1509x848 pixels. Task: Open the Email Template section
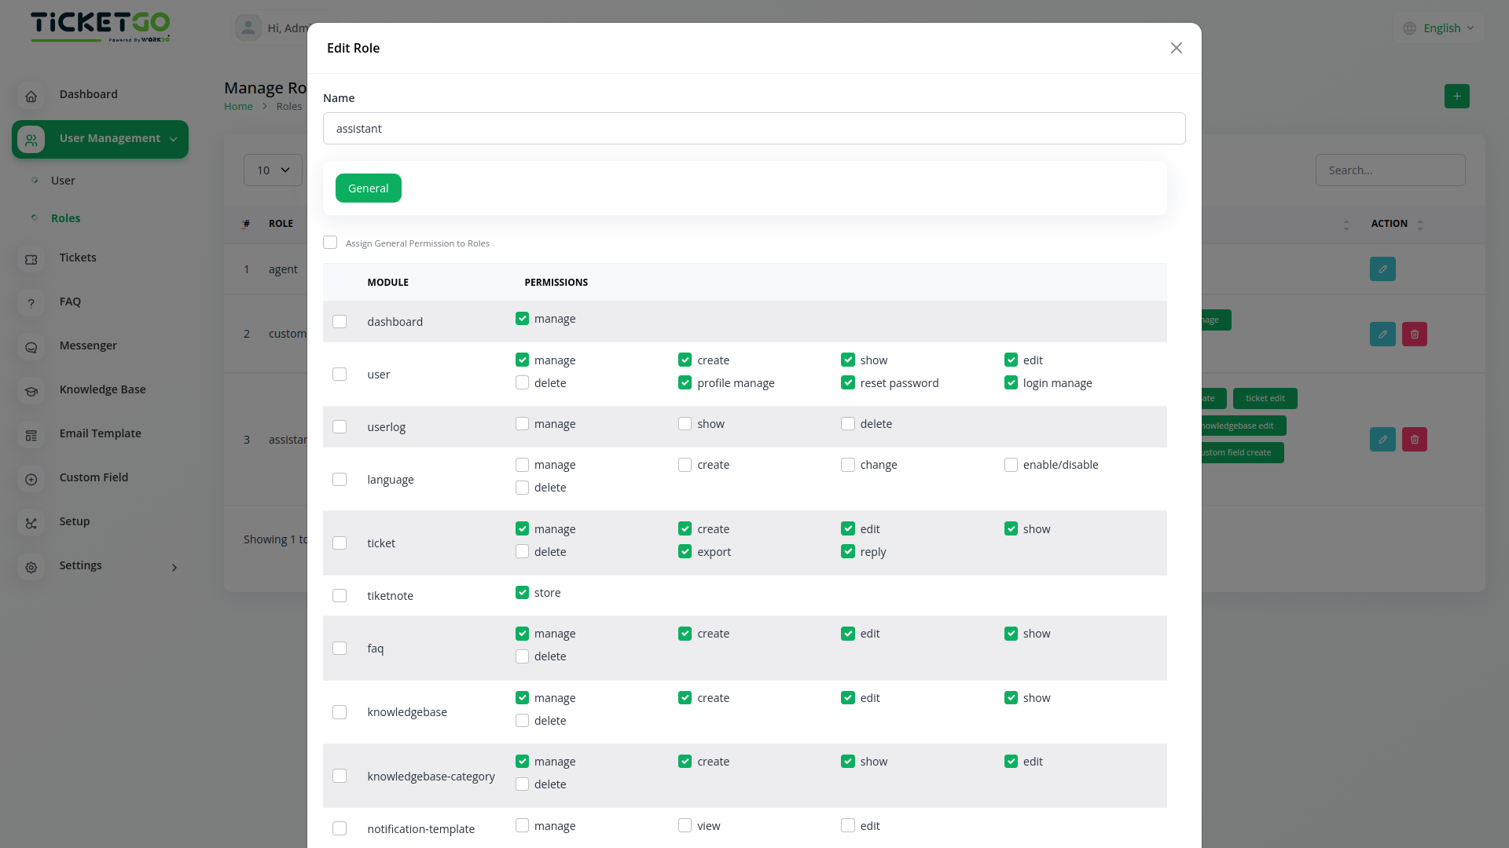31,435
